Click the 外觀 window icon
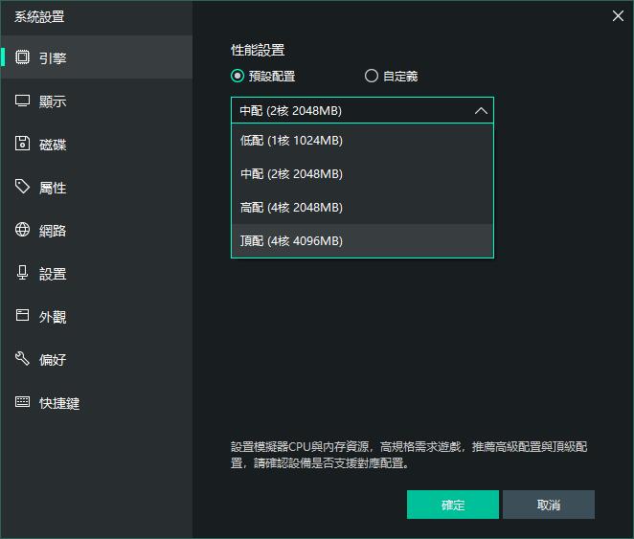Screen dimensions: 634x539 click(x=23, y=316)
